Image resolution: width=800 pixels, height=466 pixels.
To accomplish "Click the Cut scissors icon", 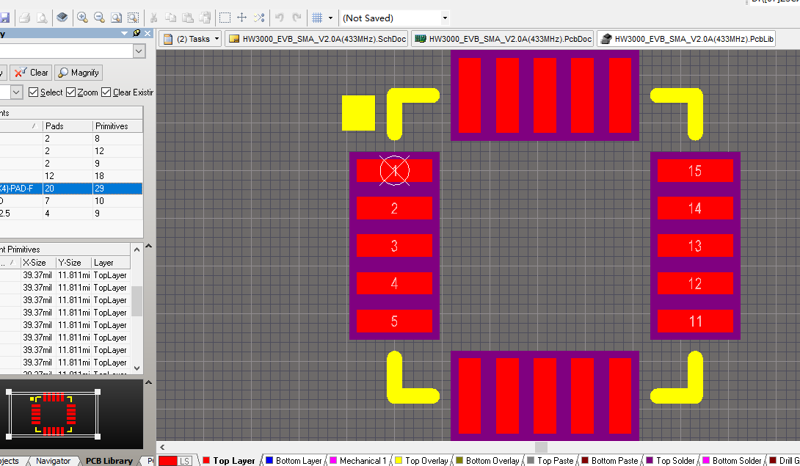I will click(153, 18).
